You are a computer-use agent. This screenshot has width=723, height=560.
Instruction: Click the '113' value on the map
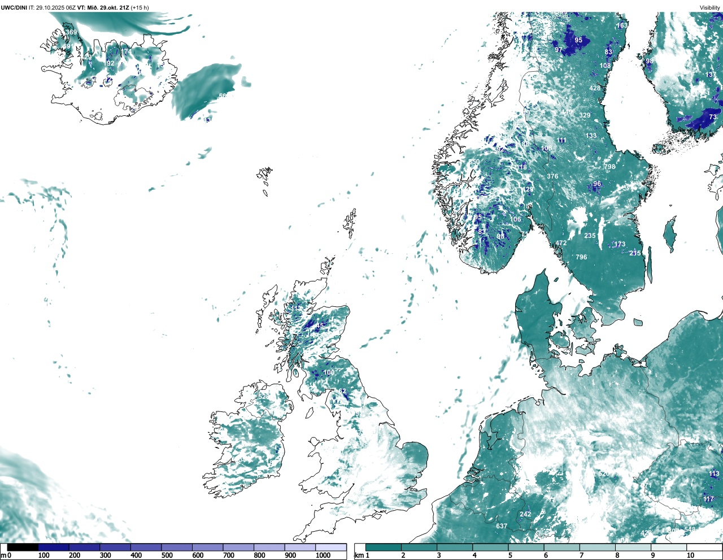[715, 474]
